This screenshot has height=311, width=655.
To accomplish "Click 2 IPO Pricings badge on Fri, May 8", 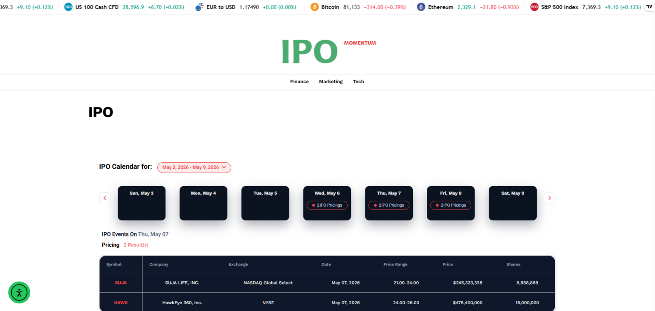I will click(x=451, y=205).
